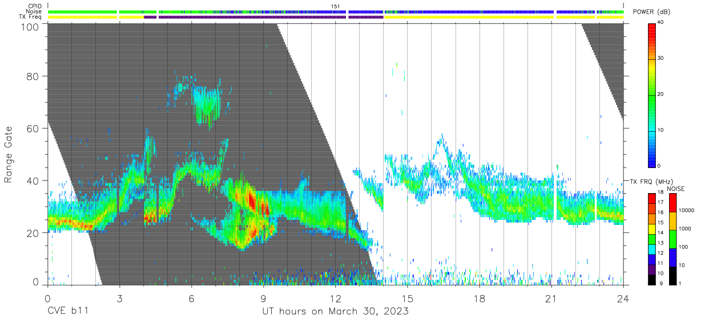The width and height of the screenshot is (701, 323).
Task: Click the x-axis tick label "6"
Action: pyautogui.click(x=191, y=298)
